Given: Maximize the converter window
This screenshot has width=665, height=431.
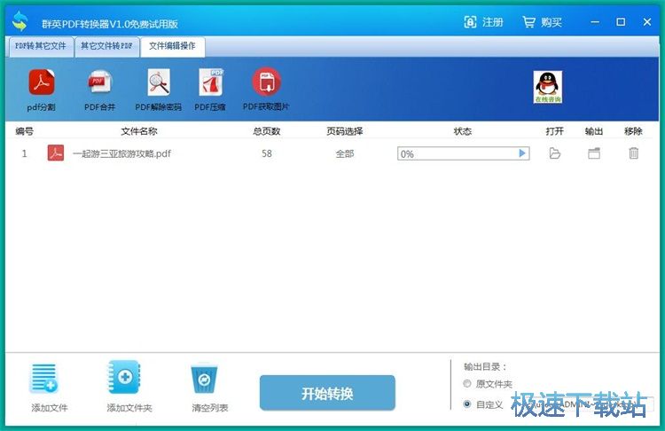Looking at the screenshot, I should point(621,22).
